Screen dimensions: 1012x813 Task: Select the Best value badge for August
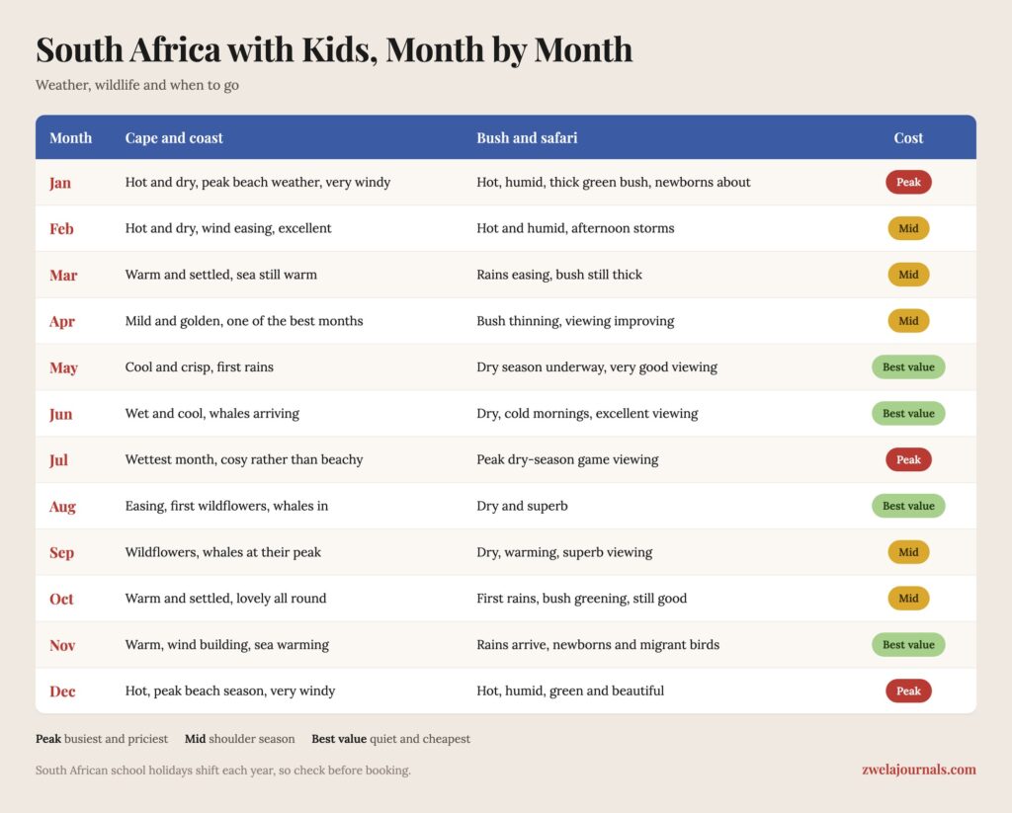coord(908,506)
